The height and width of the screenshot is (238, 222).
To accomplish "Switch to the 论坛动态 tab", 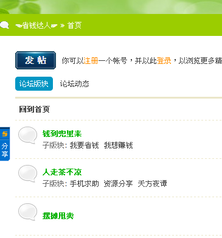I will click(x=75, y=83).
